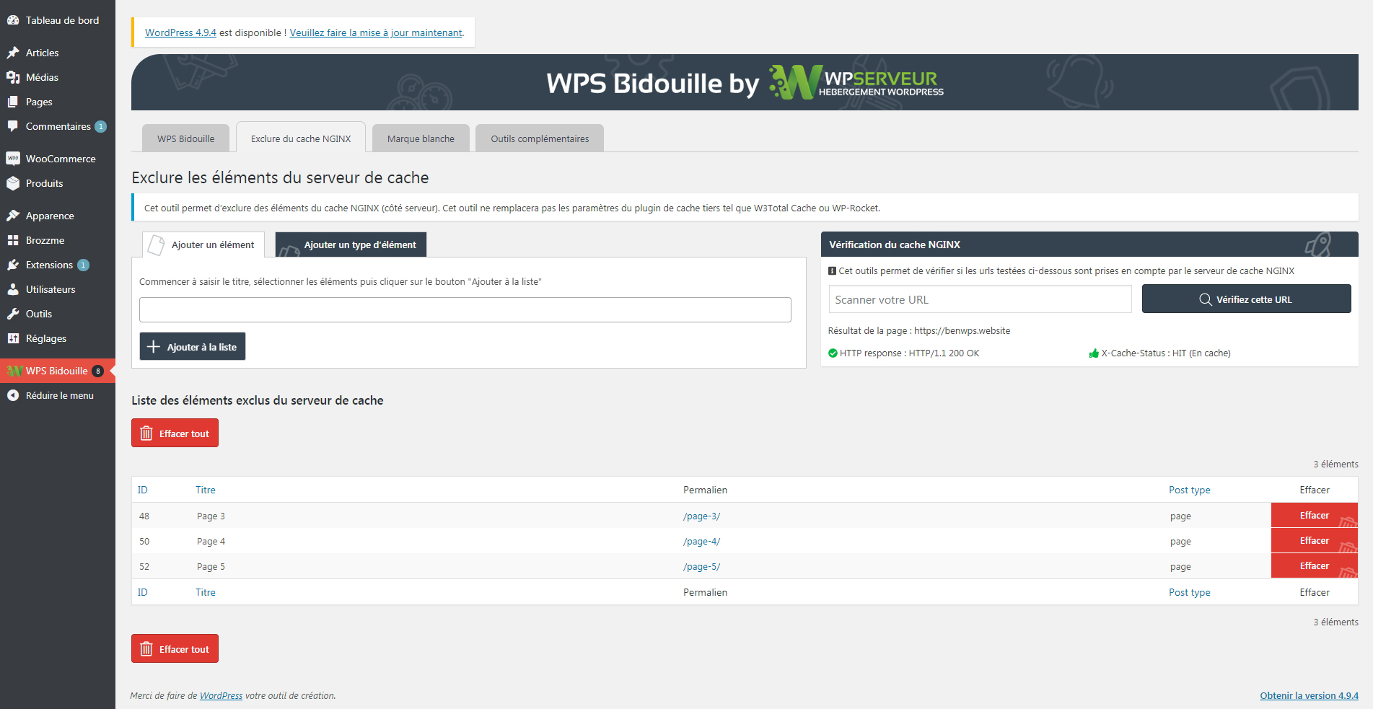The image size is (1373, 709).
Task: Click Obtenir la version 4.9.4 link
Action: point(1309,695)
